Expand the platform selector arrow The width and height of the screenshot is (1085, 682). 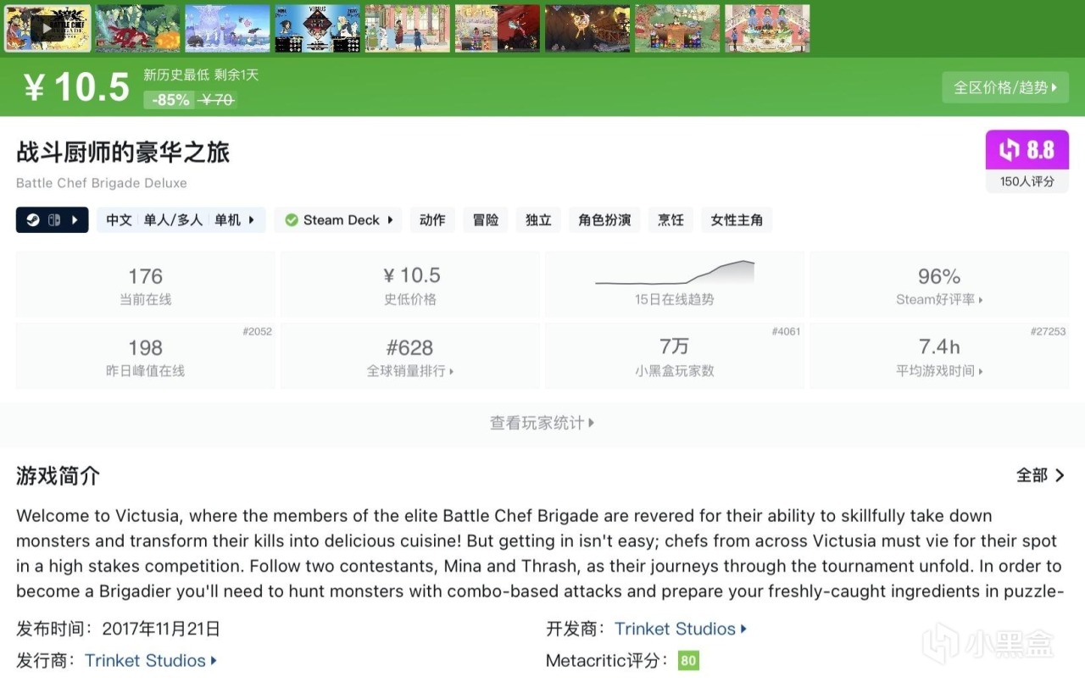(75, 220)
